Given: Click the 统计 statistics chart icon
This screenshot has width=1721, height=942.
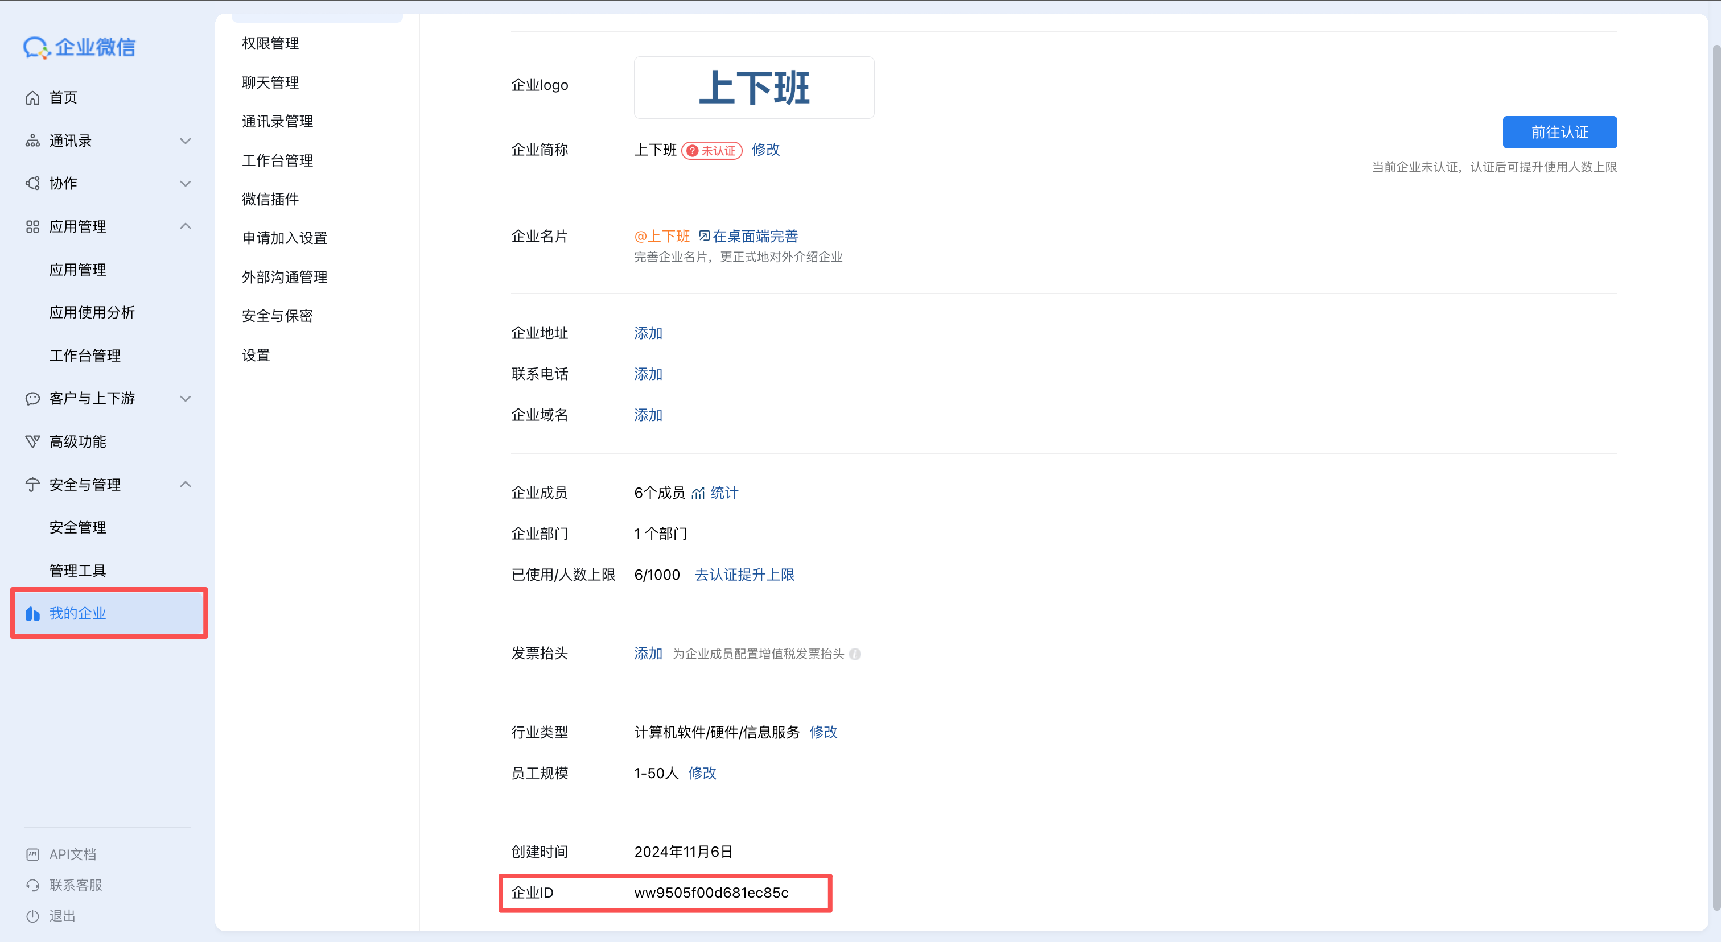Looking at the screenshot, I should coord(699,493).
